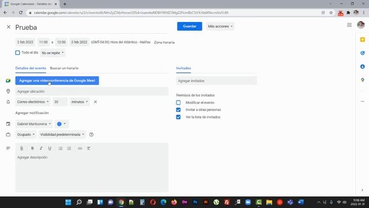The width and height of the screenshot is (369, 208).
Task: Open Más acciones dropdown
Action: [220, 26]
